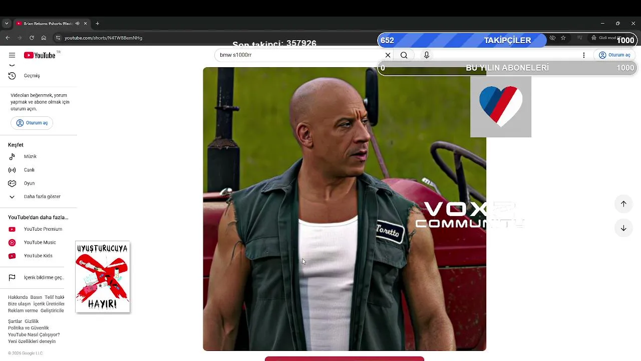
Task: Click the browser back arrow
Action: click(x=8, y=38)
